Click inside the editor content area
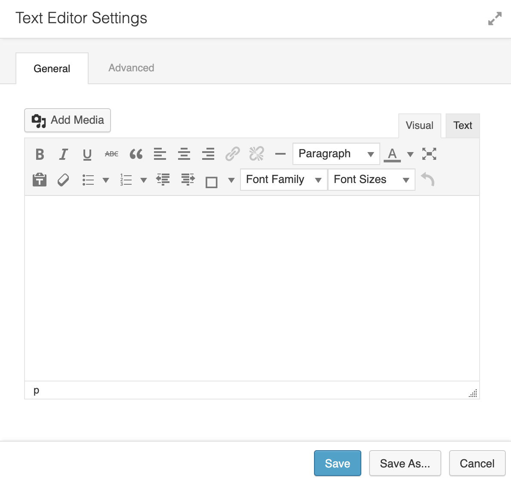This screenshot has width=511, height=482. [x=252, y=288]
